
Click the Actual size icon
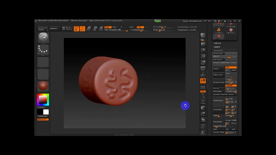click(203, 57)
